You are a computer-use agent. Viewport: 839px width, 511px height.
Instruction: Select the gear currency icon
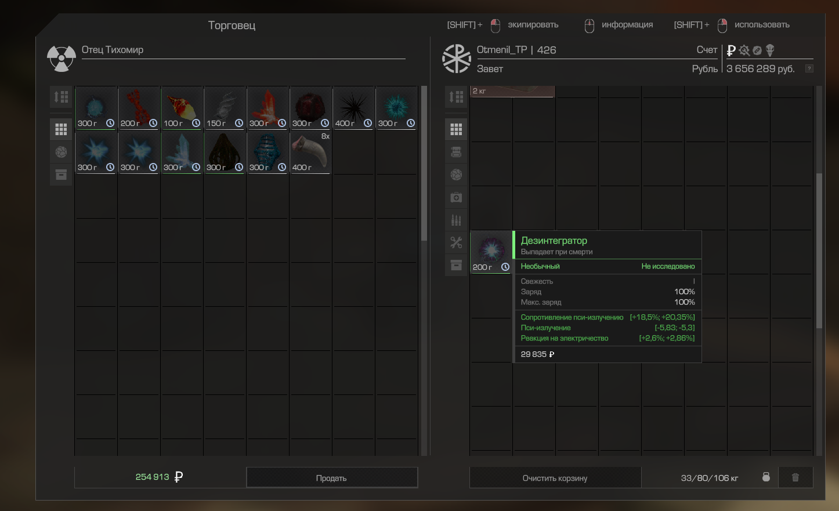(744, 50)
